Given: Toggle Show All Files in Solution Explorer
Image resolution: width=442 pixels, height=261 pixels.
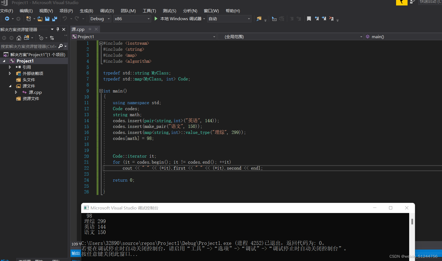Looking at the screenshot, I should 26,38.
